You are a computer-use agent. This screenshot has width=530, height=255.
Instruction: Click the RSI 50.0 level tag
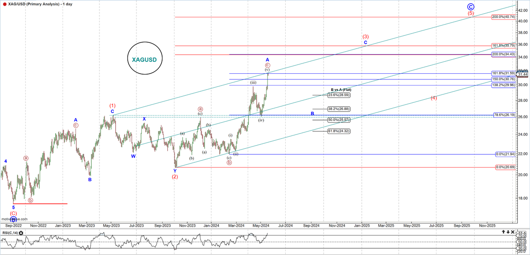521,242
